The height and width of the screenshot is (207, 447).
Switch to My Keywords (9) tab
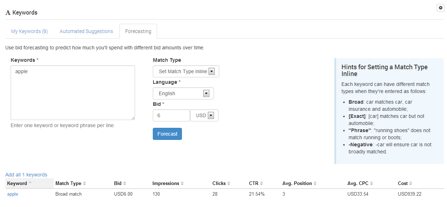tap(29, 31)
